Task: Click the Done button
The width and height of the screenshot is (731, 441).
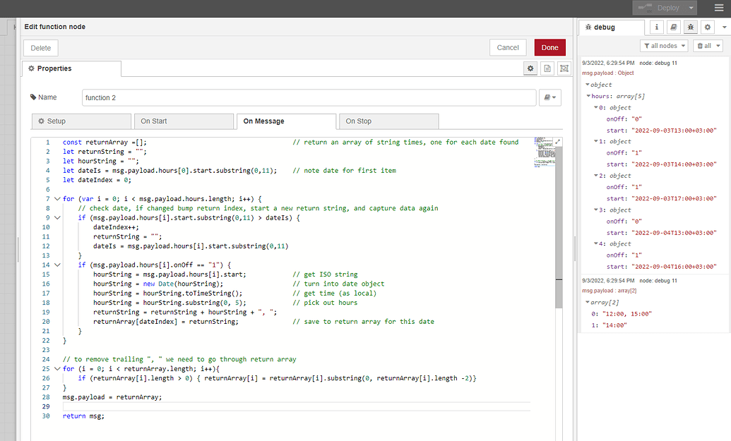Action: coord(549,47)
